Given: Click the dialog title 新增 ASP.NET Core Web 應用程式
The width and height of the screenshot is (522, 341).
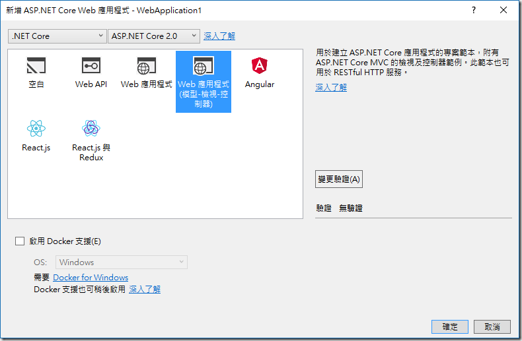Looking at the screenshot, I should [x=104, y=11].
